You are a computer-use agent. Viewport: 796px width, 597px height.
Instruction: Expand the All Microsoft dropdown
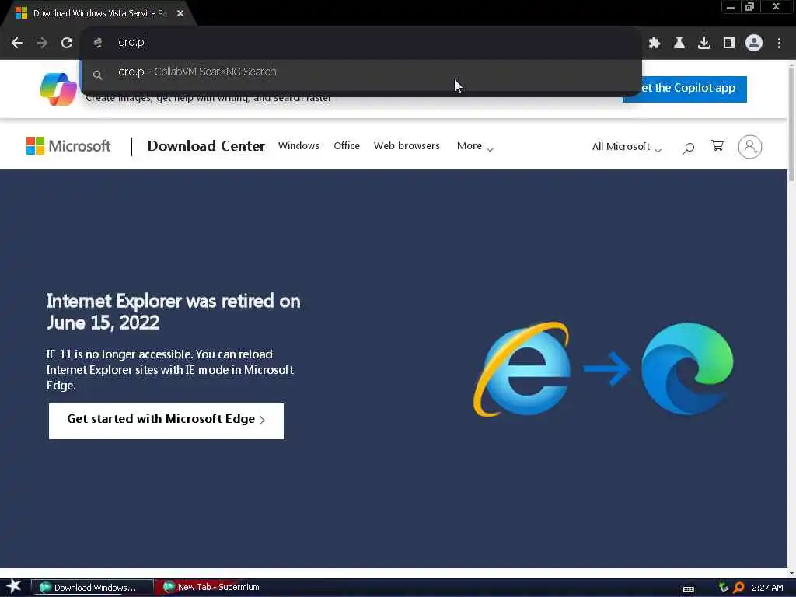(x=627, y=147)
